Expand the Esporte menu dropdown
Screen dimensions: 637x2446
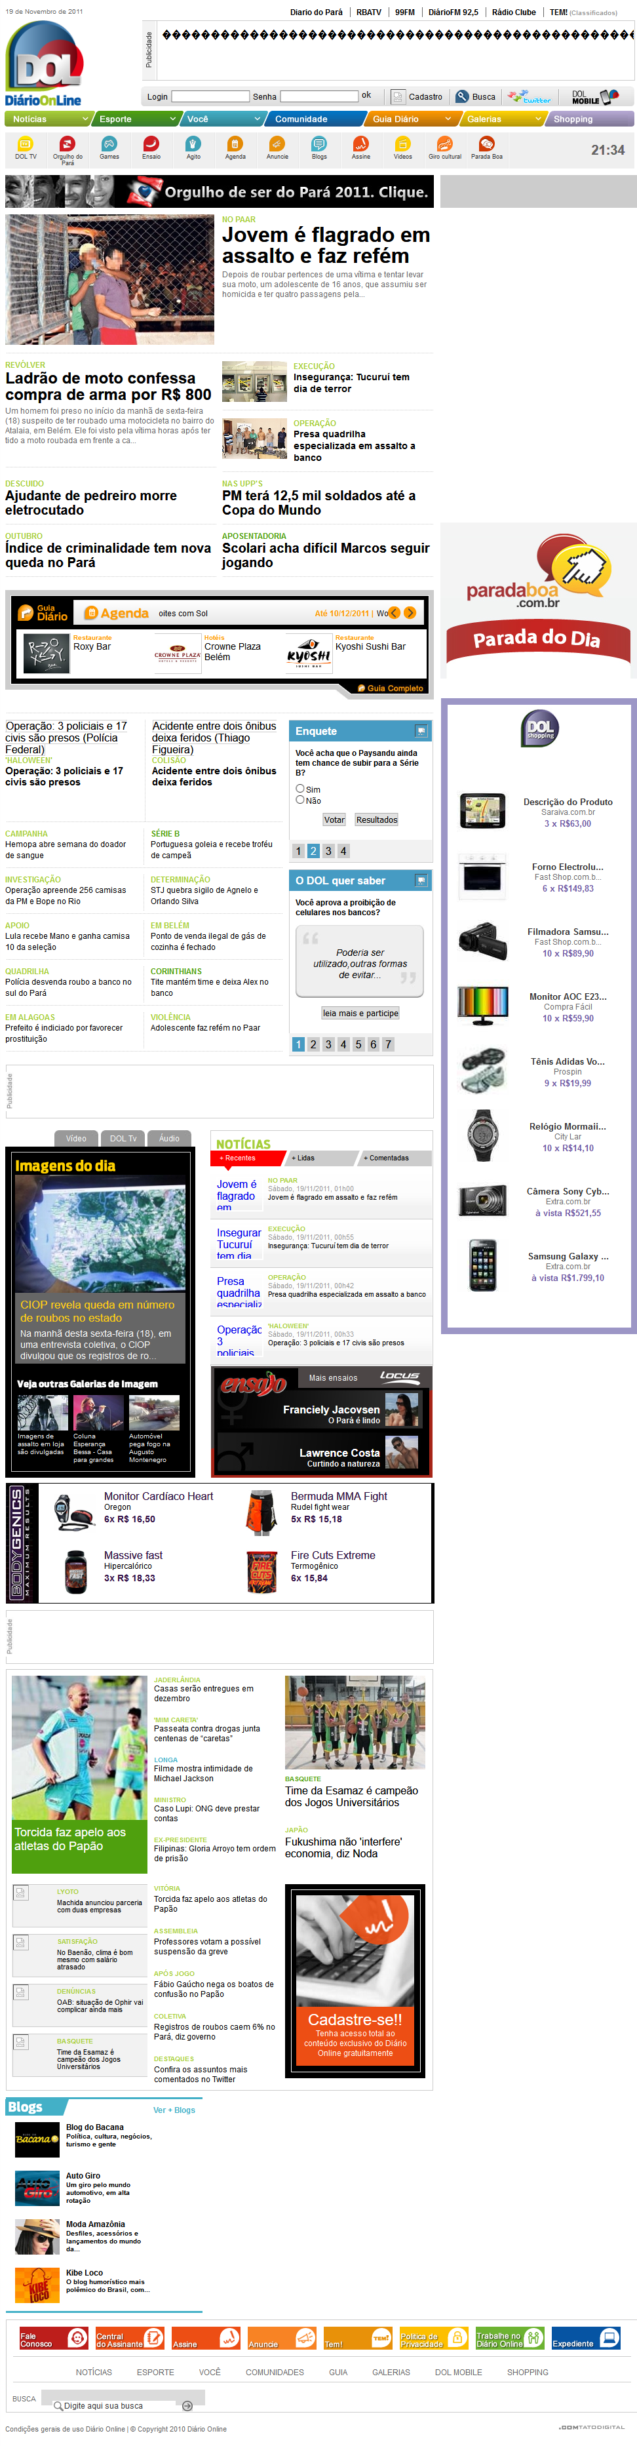(172, 119)
